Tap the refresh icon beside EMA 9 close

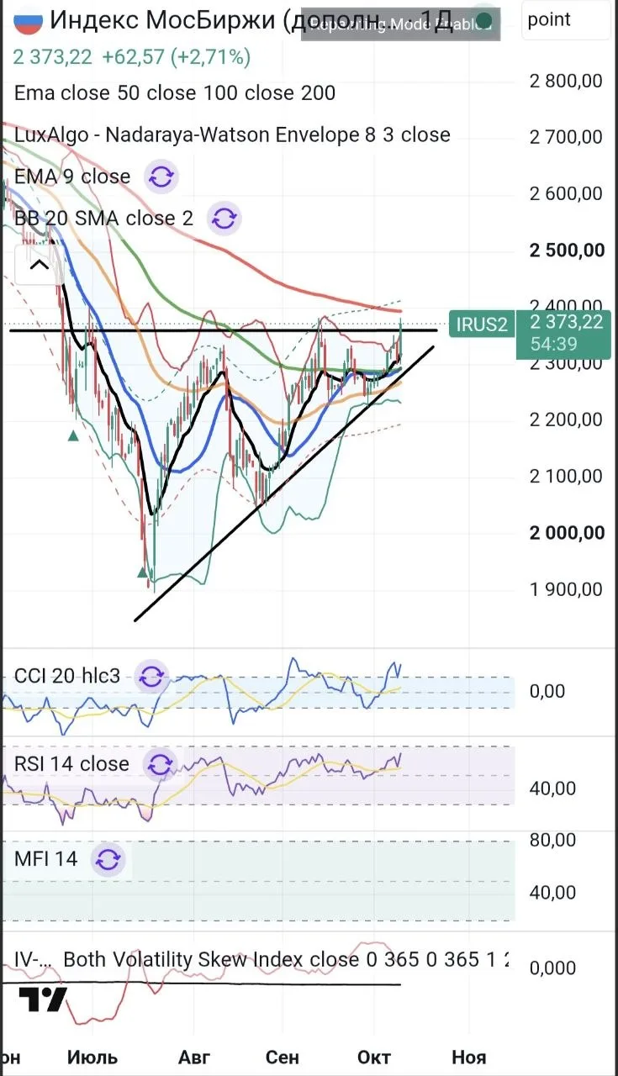click(161, 177)
